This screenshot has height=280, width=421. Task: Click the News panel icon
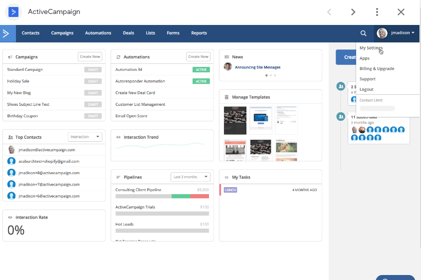click(226, 57)
